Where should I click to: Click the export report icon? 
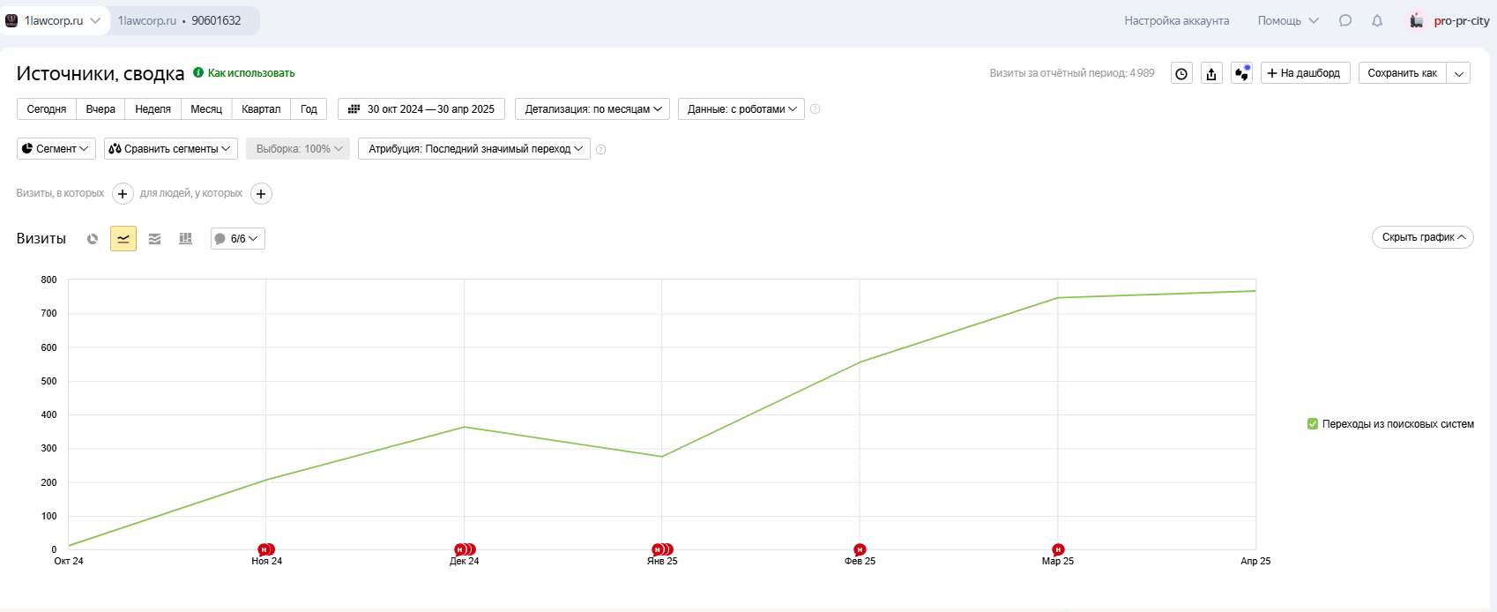coord(1211,74)
